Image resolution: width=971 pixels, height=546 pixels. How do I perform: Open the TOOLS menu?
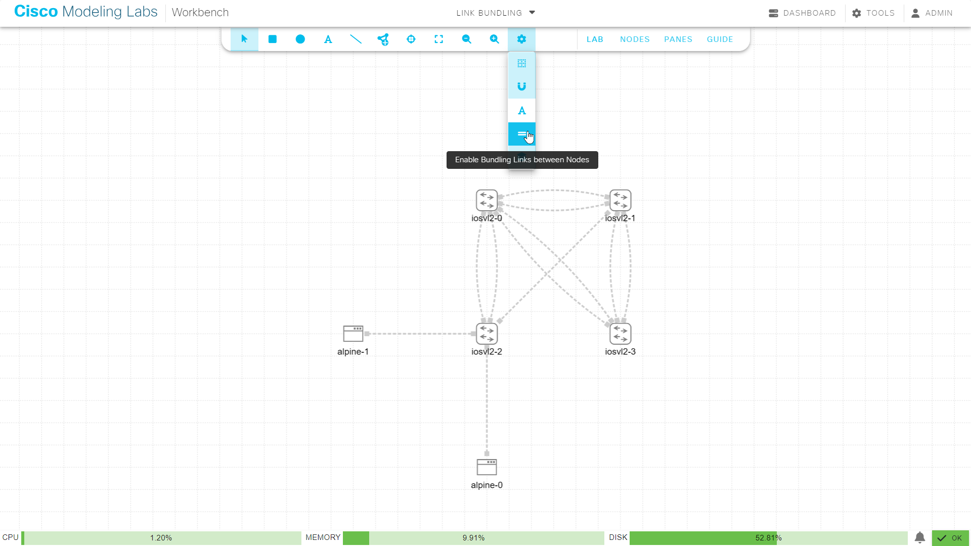tap(873, 13)
